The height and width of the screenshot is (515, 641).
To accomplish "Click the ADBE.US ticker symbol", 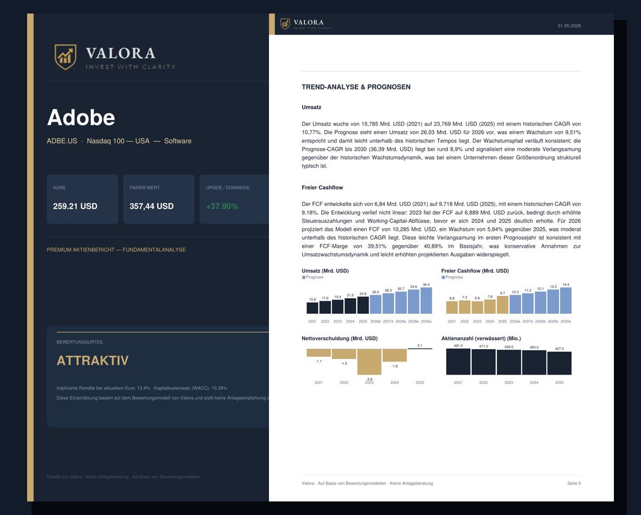I will [62, 141].
